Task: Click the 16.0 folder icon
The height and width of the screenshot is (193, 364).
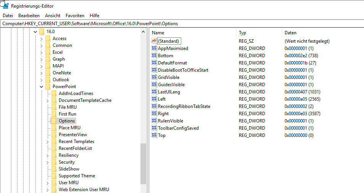Action: [42, 32]
